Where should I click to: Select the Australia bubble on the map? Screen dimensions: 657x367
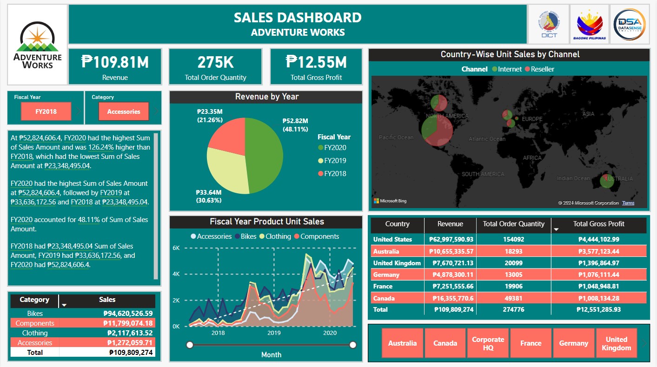coord(606,180)
